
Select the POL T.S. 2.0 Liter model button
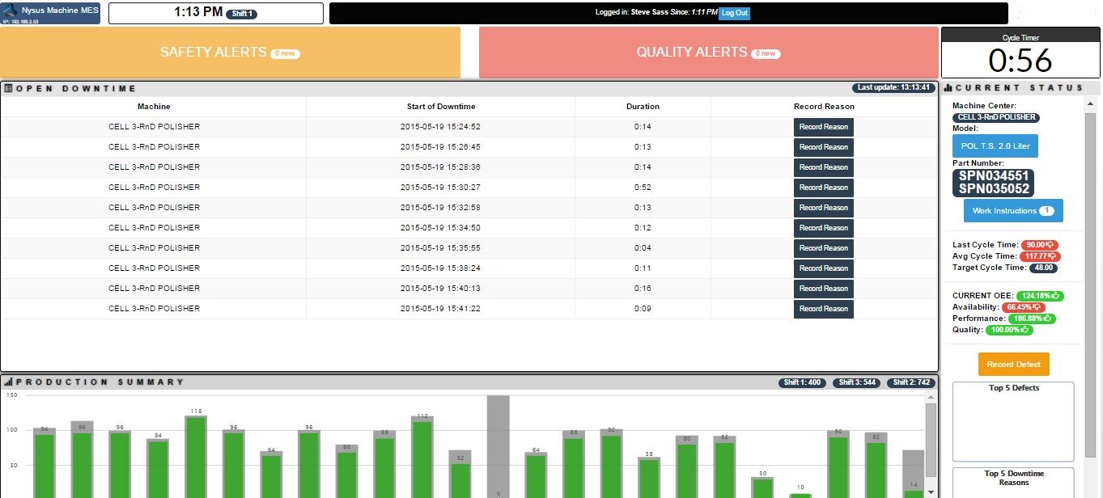(995, 146)
